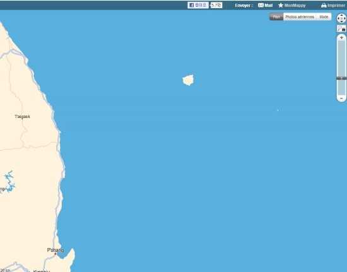Click the Pohang city label
347x272 pixels.
56,250
